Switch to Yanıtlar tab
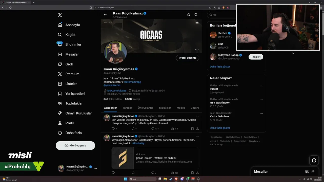The width and height of the screenshot is (324, 182). click(x=127, y=108)
